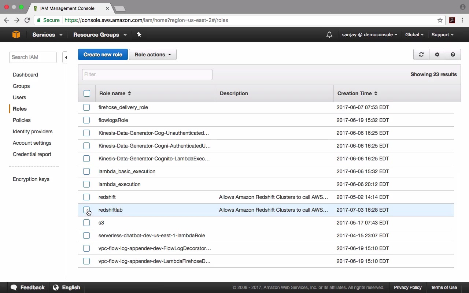Select the redshiftlab role checkbox
469x293 pixels.
point(86,210)
